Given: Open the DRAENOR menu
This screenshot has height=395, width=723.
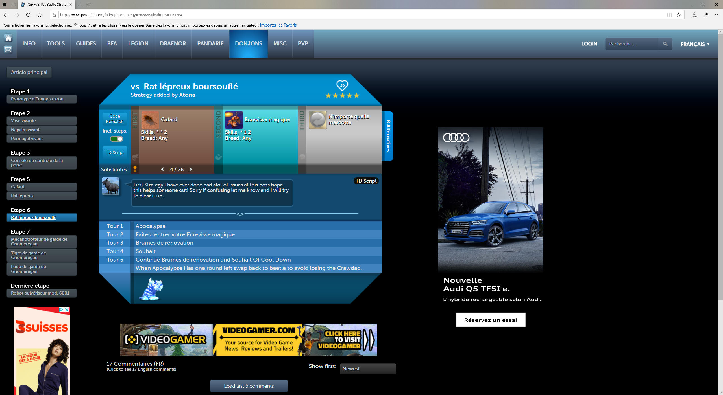Looking at the screenshot, I should point(173,44).
